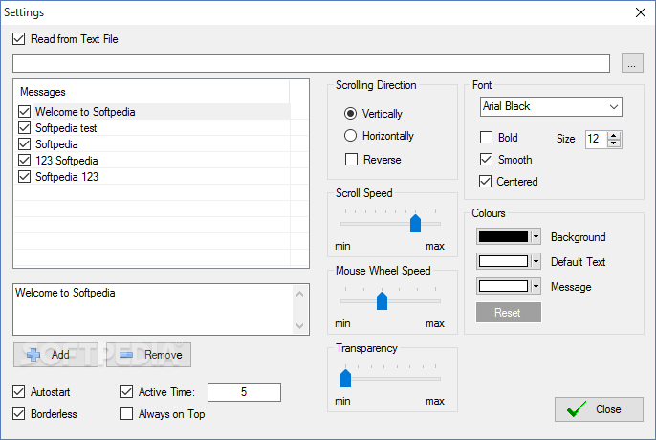Click the text file path input field
The height and width of the screenshot is (440, 656).
coord(311,63)
